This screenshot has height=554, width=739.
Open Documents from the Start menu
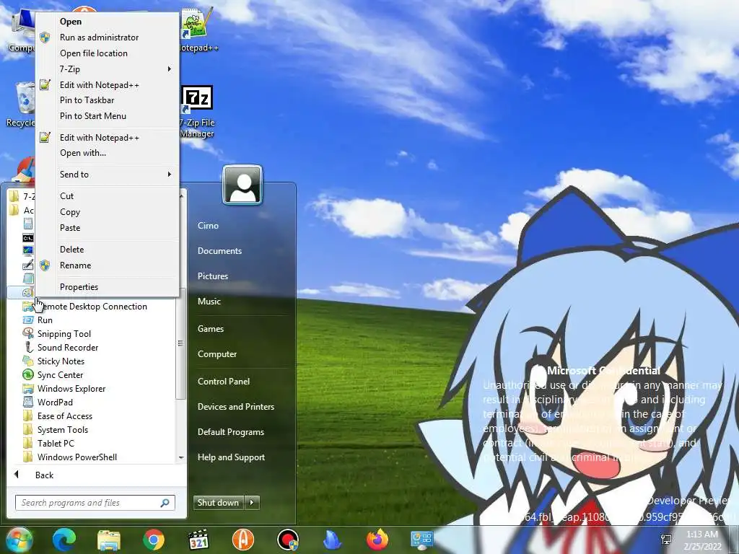[x=219, y=250]
